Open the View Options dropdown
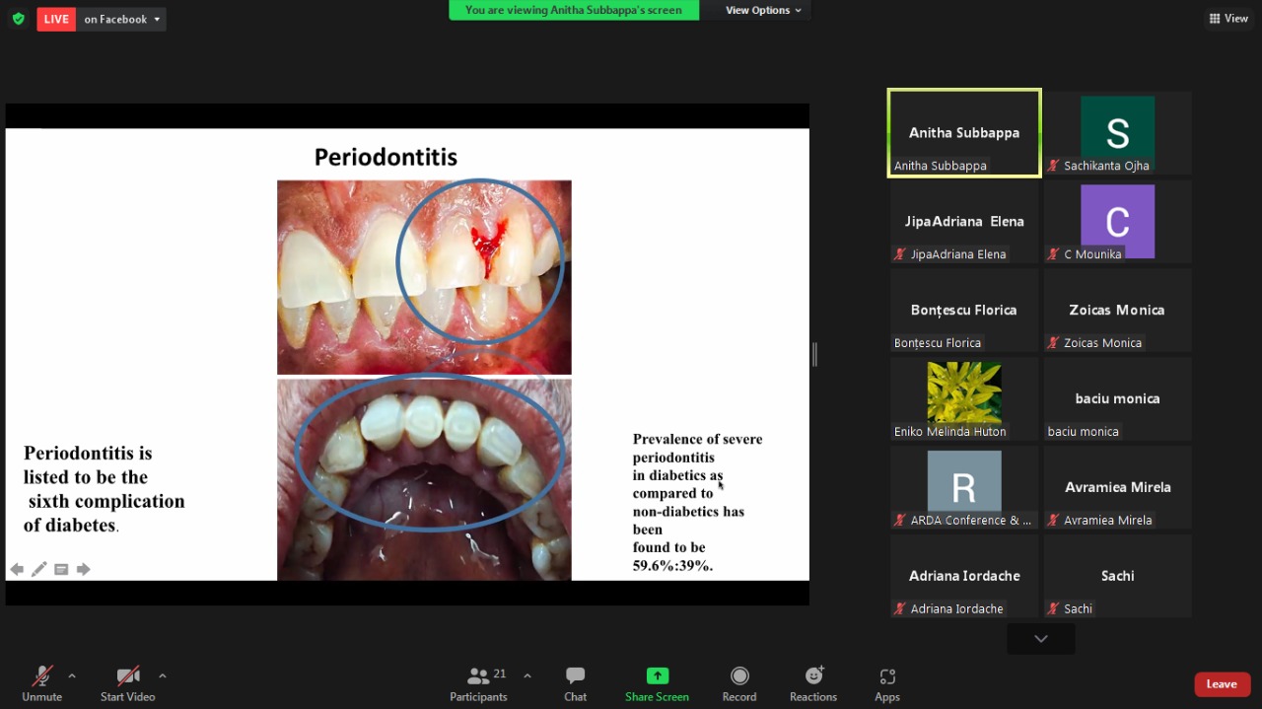Viewport: 1262px width, 709px height. [x=763, y=10]
